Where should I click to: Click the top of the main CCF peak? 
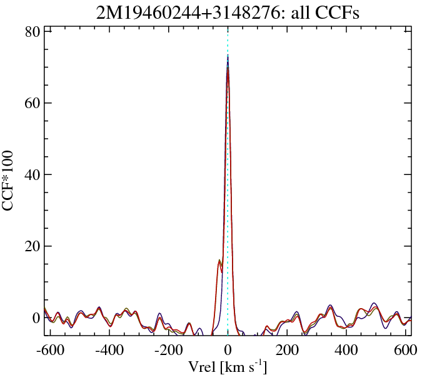228,56
